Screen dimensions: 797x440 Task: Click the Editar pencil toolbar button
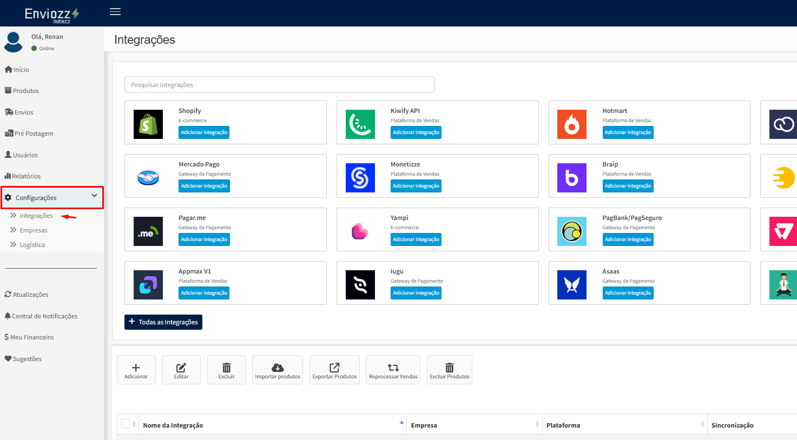click(181, 370)
